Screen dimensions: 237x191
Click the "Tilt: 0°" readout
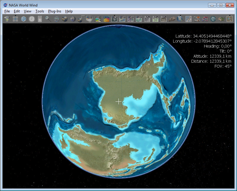[x=225, y=51]
